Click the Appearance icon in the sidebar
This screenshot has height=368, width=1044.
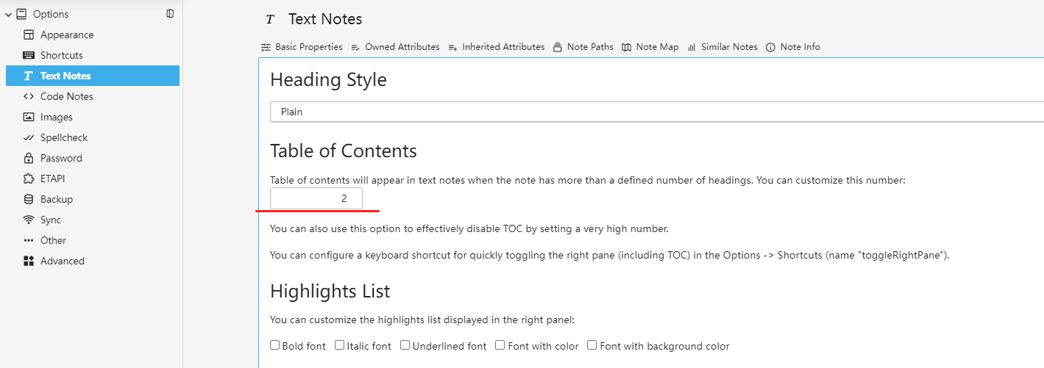[x=29, y=35]
